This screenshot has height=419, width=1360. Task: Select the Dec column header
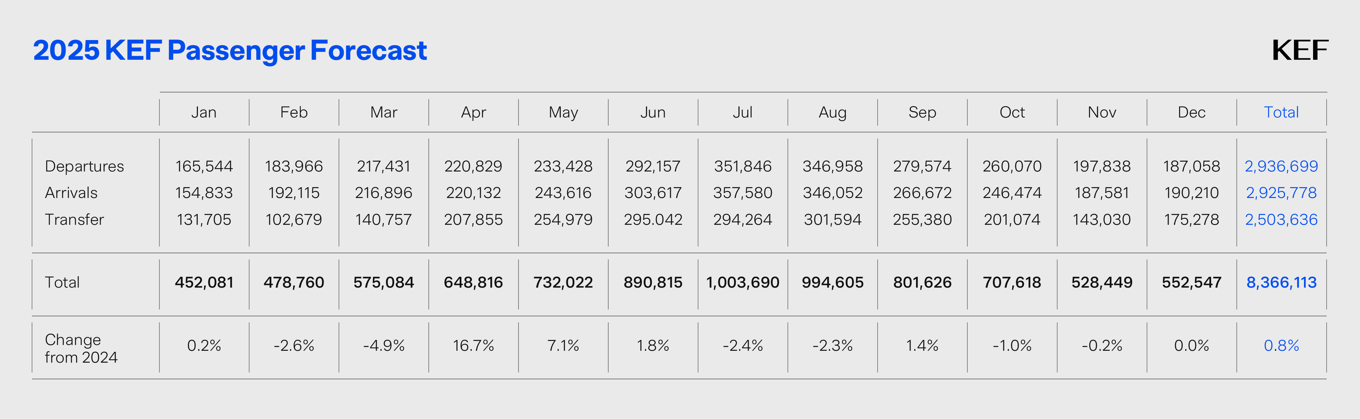coord(1191,112)
